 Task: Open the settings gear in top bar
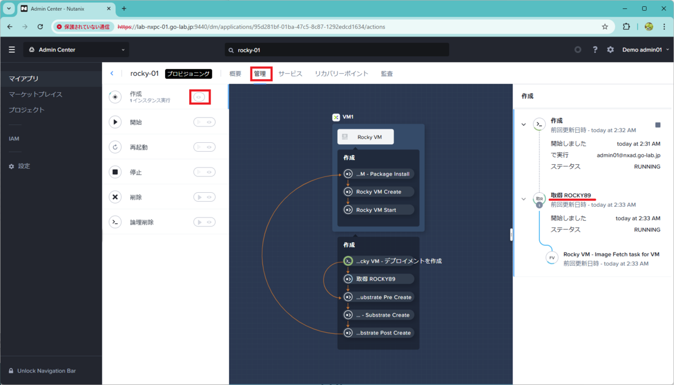click(x=611, y=50)
